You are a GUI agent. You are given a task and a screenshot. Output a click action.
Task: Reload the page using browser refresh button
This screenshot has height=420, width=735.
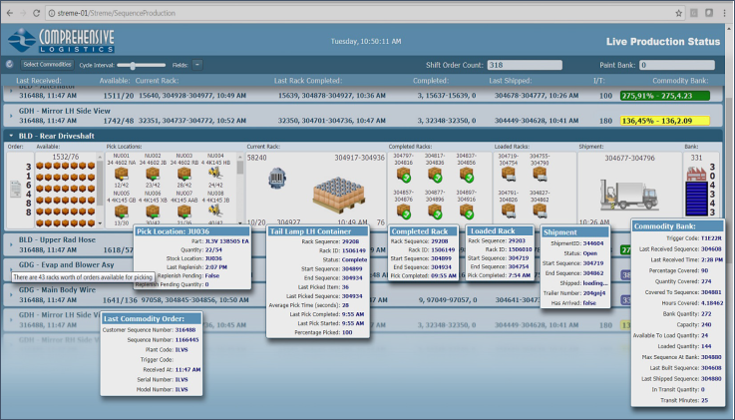(36, 13)
